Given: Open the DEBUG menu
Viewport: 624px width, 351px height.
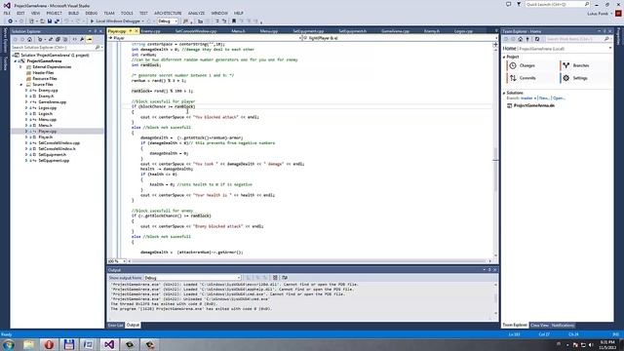Looking at the screenshot, I should click(x=91, y=13).
